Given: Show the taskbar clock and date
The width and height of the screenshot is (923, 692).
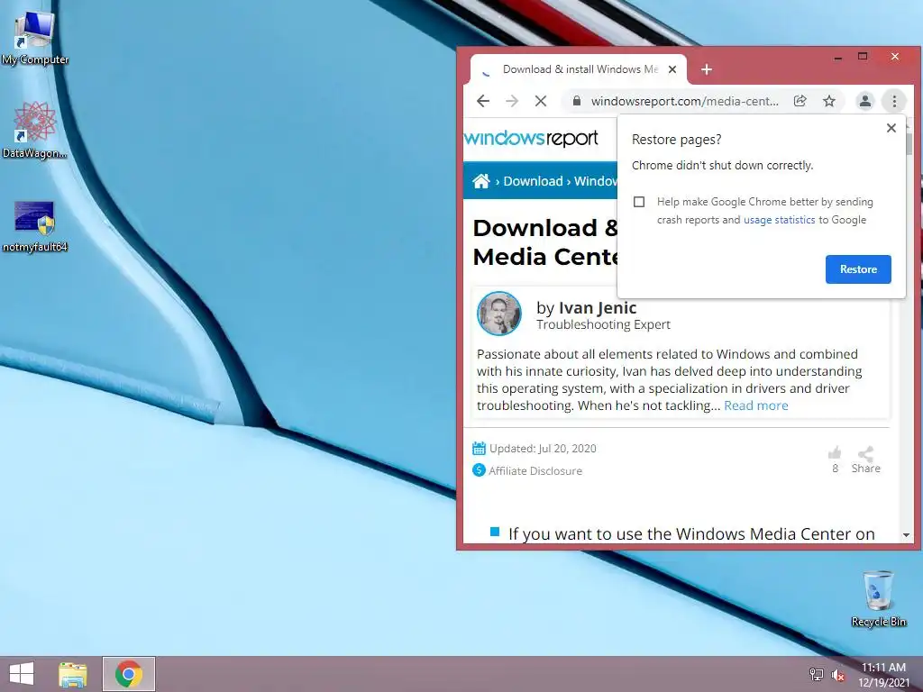Looking at the screenshot, I should coord(883,674).
